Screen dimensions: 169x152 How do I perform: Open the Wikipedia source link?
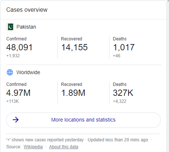click(33, 147)
